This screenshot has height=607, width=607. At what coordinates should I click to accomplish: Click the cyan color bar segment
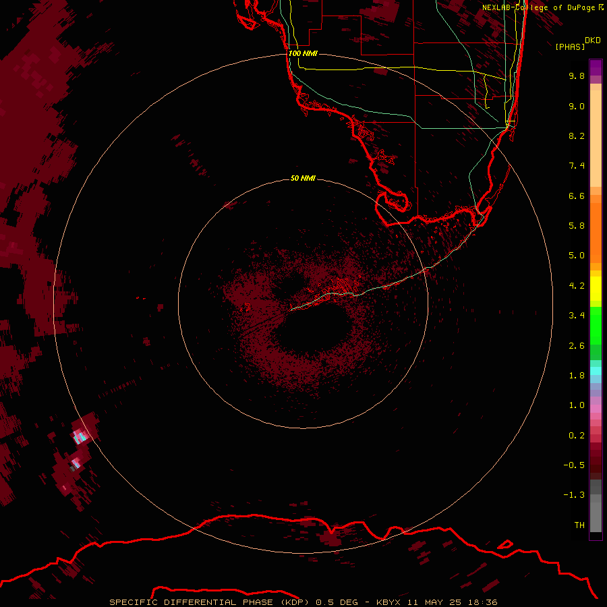point(596,371)
